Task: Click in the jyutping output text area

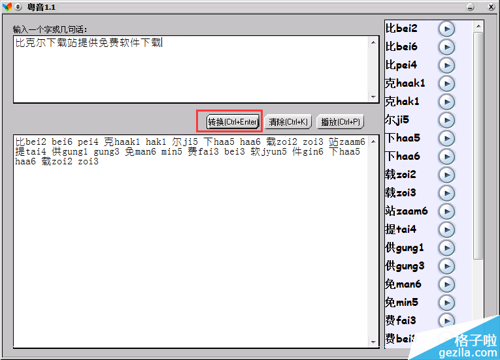Action: [x=190, y=248]
